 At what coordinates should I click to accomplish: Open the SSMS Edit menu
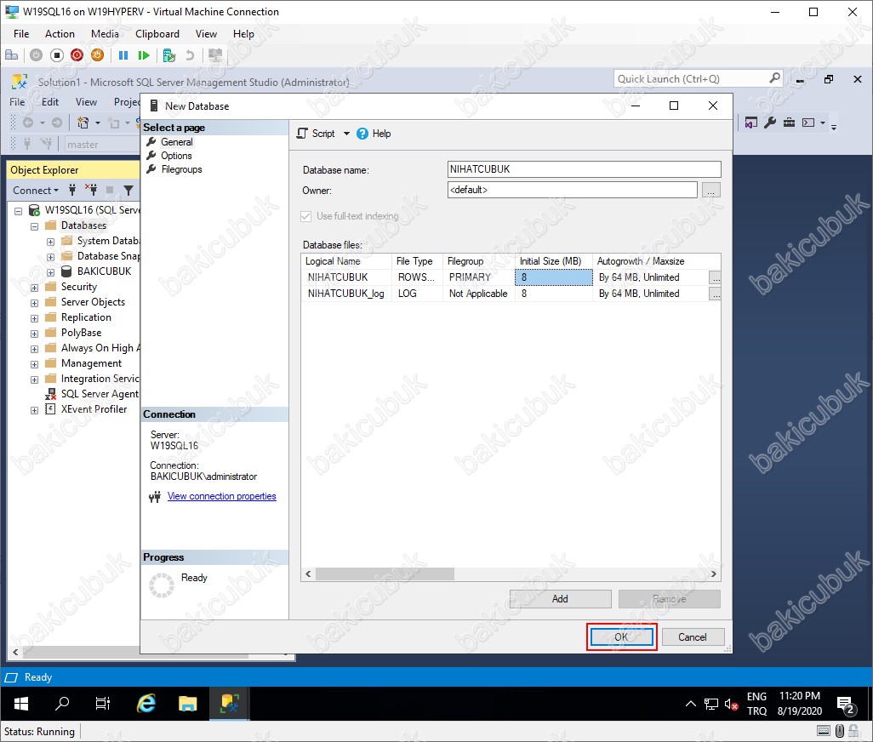tap(50, 102)
